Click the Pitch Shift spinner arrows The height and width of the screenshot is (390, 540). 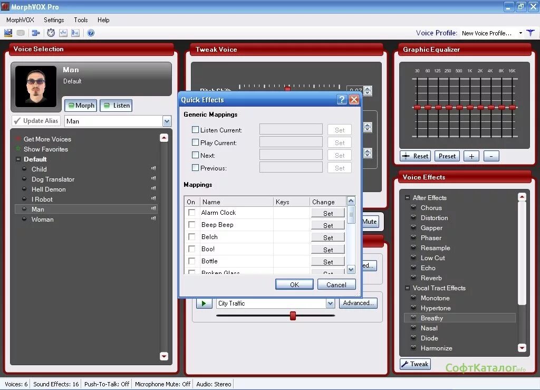368,91
